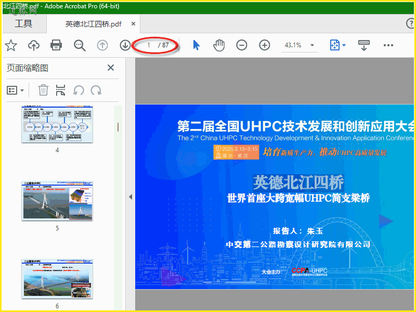This screenshot has height=312, width=416.
Task: Zoom out with minus button
Action: pos(242,45)
